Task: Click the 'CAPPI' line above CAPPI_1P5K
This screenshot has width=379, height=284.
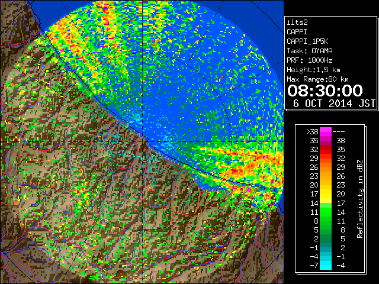Action: pos(297,32)
